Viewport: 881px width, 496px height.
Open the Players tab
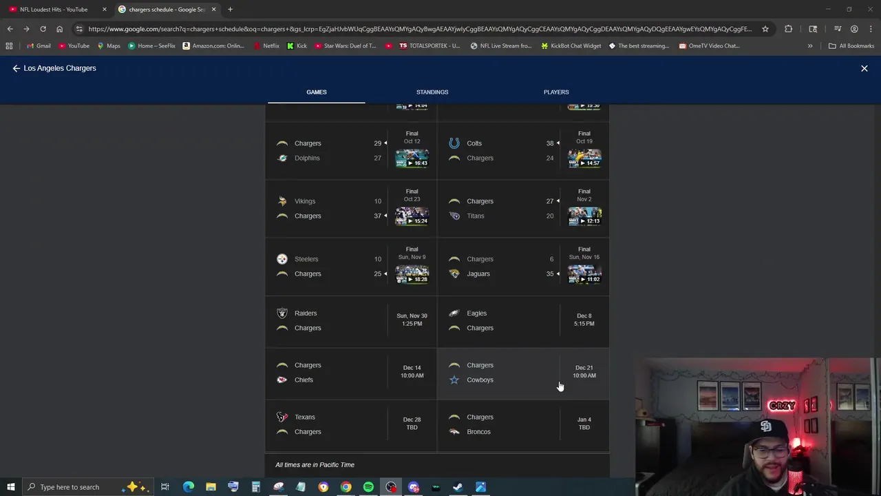[556, 92]
